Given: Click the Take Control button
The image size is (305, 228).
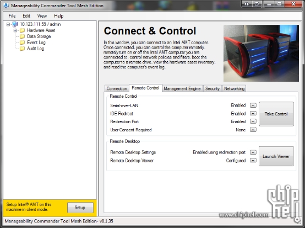Looking at the screenshot, I should (x=276, y=114).
